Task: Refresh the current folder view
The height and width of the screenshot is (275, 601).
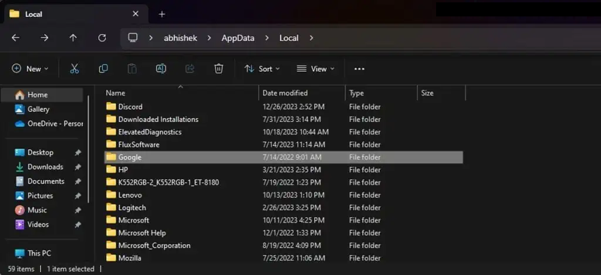Action: pos(102,38)
